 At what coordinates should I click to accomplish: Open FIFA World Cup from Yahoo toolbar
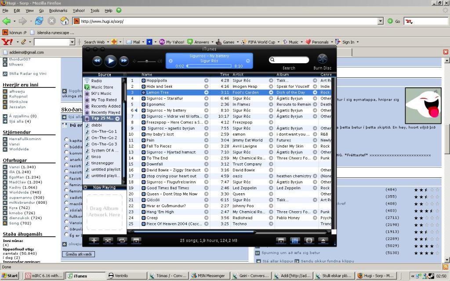point(258,42)
